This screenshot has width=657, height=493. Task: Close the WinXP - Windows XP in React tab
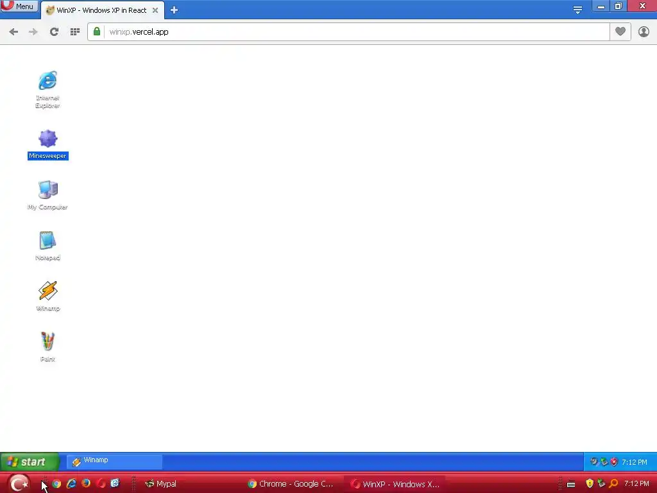click(x=155, y=10)
